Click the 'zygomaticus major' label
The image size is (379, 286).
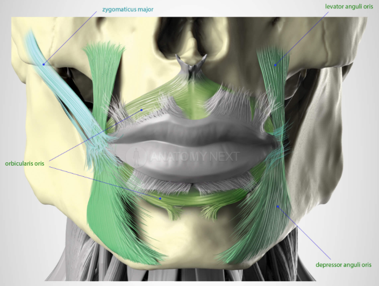coord(128,10)
